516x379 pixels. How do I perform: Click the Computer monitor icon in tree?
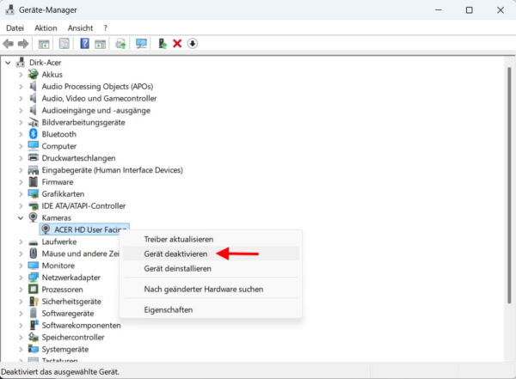coord(34,146)
